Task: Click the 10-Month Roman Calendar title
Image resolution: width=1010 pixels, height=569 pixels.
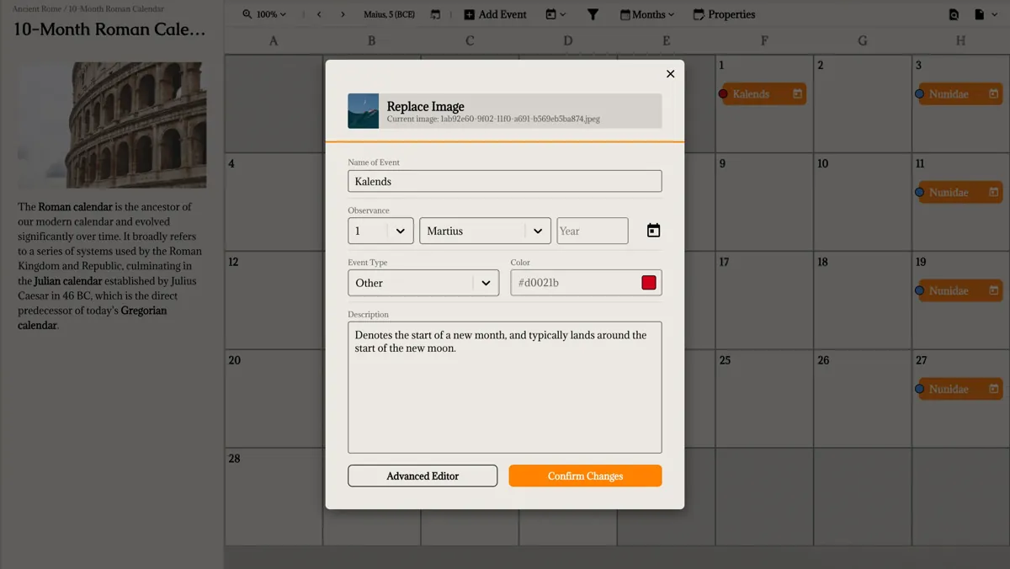Action: pos(109,29)
